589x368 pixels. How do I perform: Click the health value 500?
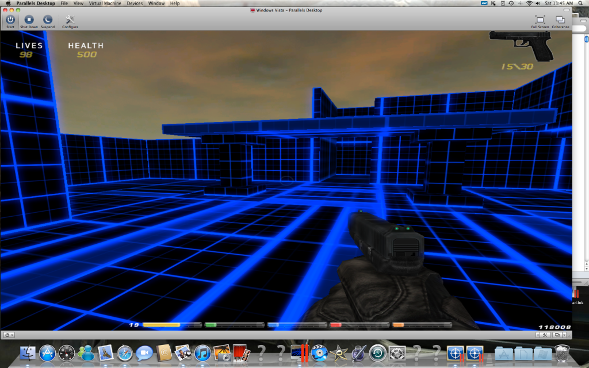[87, 55]
